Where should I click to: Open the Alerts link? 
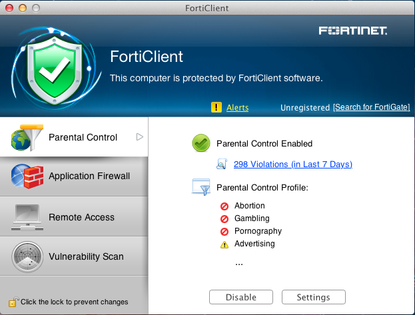(237, 107)
